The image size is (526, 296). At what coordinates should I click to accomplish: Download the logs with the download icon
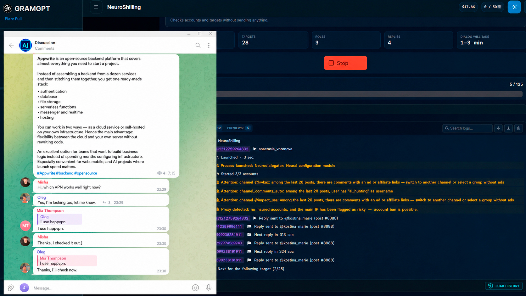pos(508,128)
